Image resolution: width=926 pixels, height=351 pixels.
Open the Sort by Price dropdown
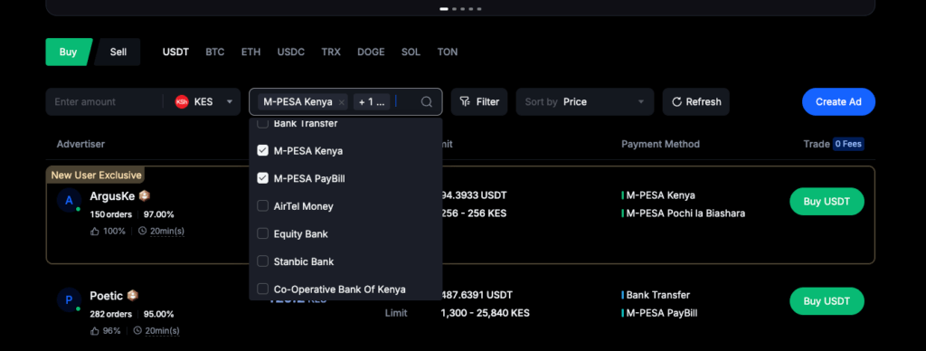(x=585, y=101)
